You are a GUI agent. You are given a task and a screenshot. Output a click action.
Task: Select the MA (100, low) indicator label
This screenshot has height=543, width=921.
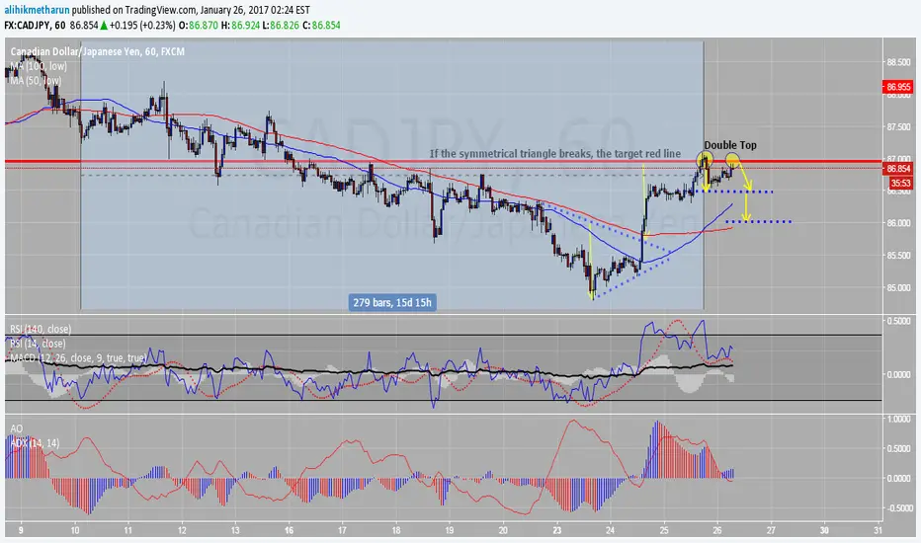pyautogui.click(x=39, y=66)
